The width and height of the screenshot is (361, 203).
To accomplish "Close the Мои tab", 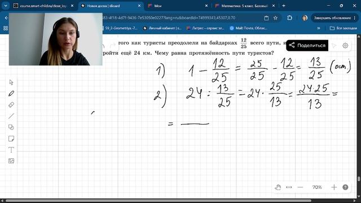I will coord(206,6).
